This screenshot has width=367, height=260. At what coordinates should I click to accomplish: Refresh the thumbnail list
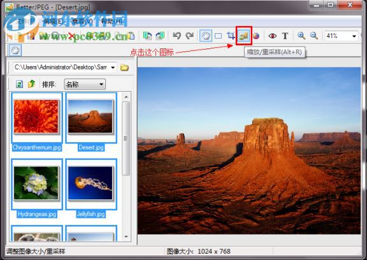[19, 84]
